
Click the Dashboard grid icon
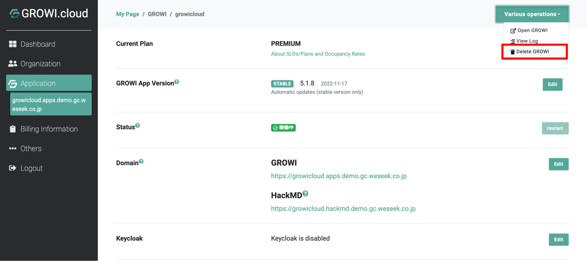pyautogui.click(x=13, y=44)
